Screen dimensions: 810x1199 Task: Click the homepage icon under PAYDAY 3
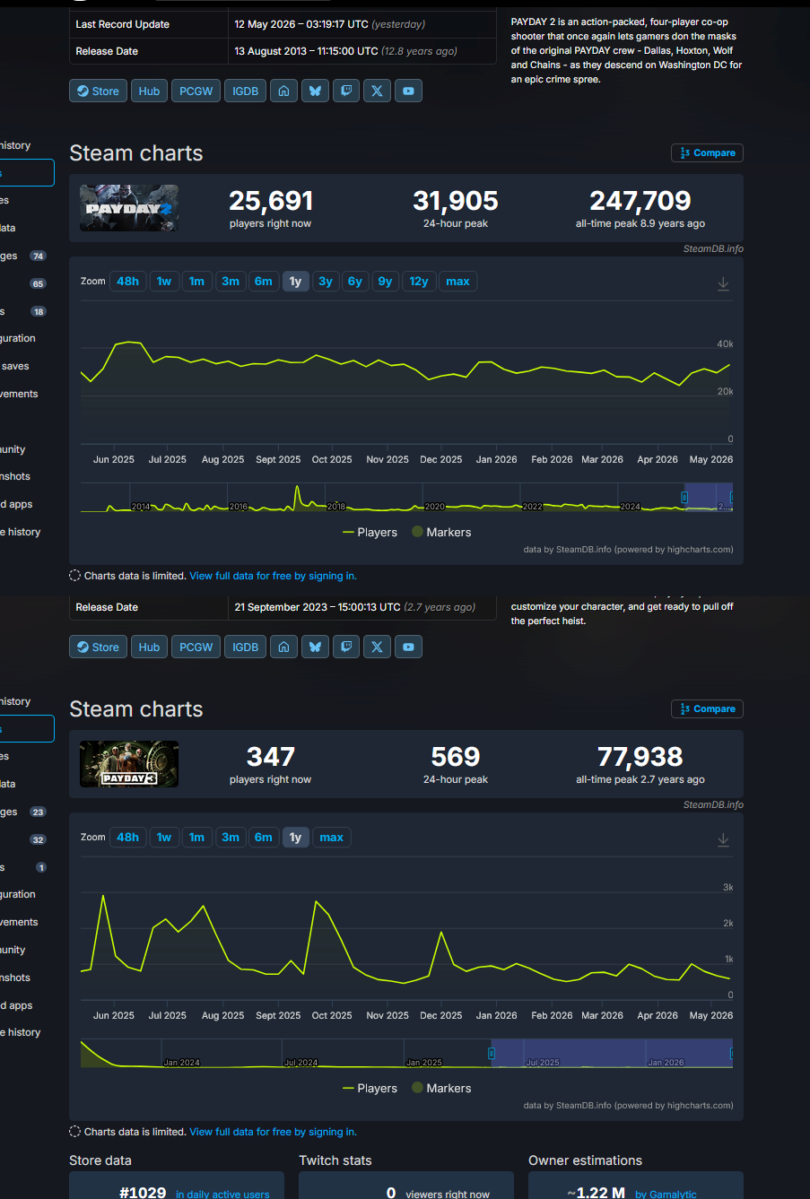pyautogui.click(x=283, y=647)
